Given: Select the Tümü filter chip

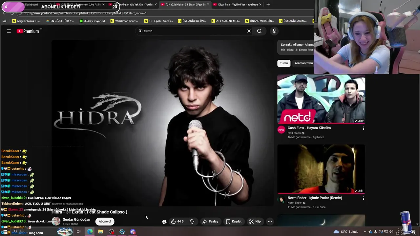Looking at the screenshot, I should [284, 63].
